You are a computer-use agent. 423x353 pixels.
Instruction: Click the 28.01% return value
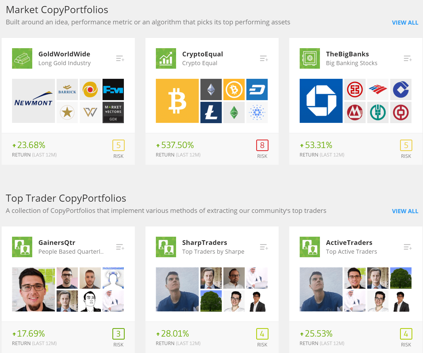[175, 334]
